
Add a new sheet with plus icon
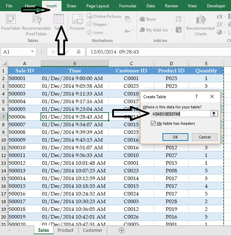122,230
